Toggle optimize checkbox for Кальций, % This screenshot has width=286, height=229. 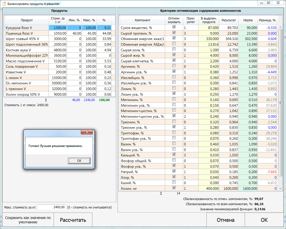point(174,154)
